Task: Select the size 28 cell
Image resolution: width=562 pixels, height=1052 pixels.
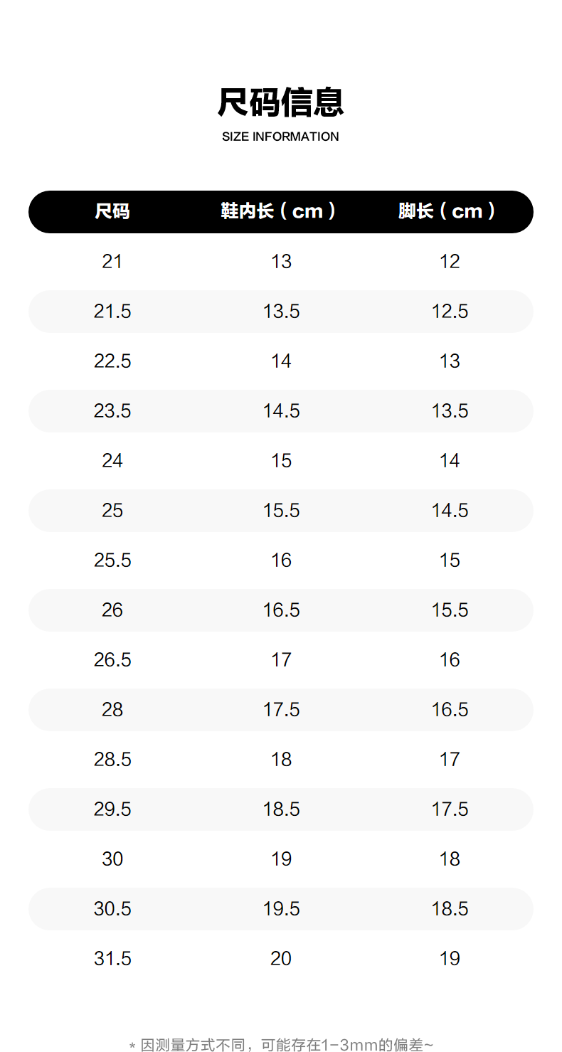Action: coord(112,710)
